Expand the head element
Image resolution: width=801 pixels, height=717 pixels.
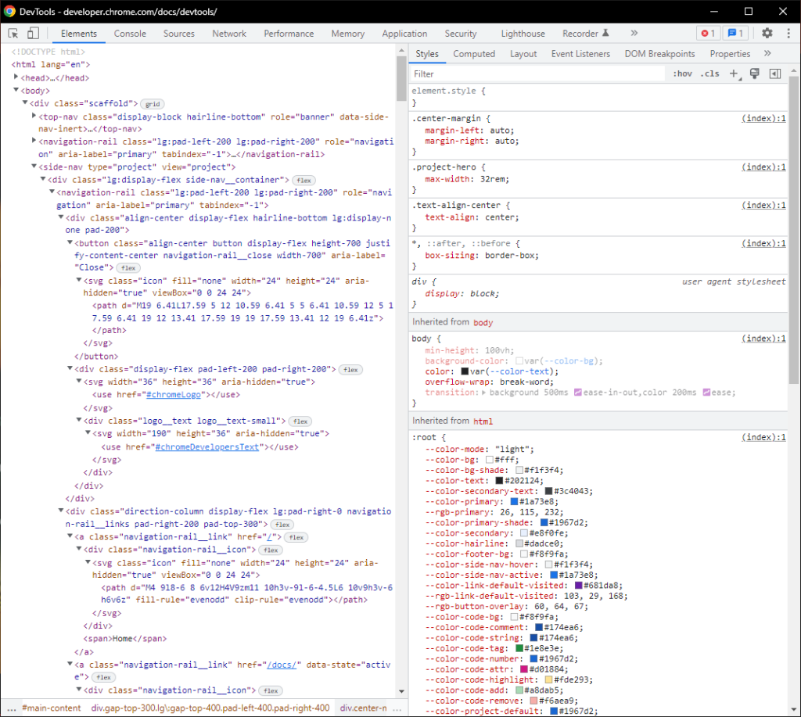click(x=16, y=77)
